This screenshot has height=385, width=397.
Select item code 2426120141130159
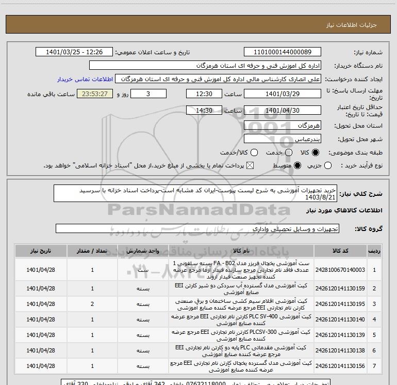pos(340,288)
